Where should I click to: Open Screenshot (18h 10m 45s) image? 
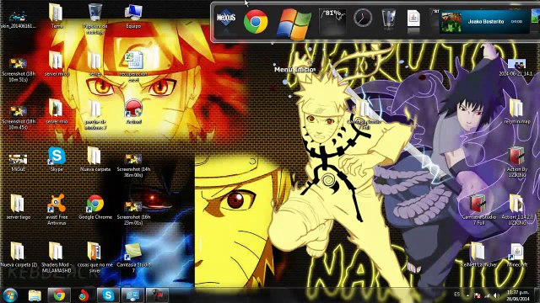[18, 118]
